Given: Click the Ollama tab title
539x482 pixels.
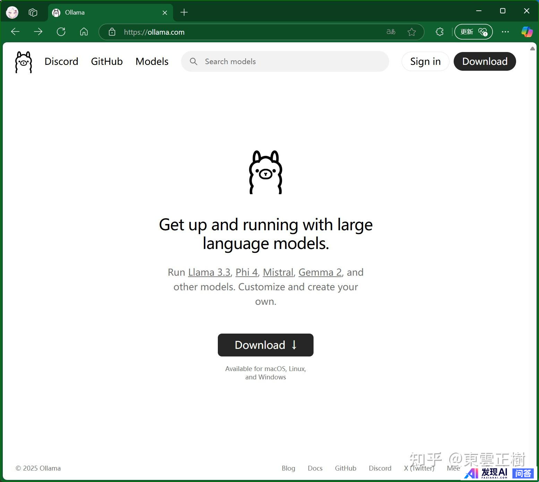Looking at the screenshot, I should [75, 12].
